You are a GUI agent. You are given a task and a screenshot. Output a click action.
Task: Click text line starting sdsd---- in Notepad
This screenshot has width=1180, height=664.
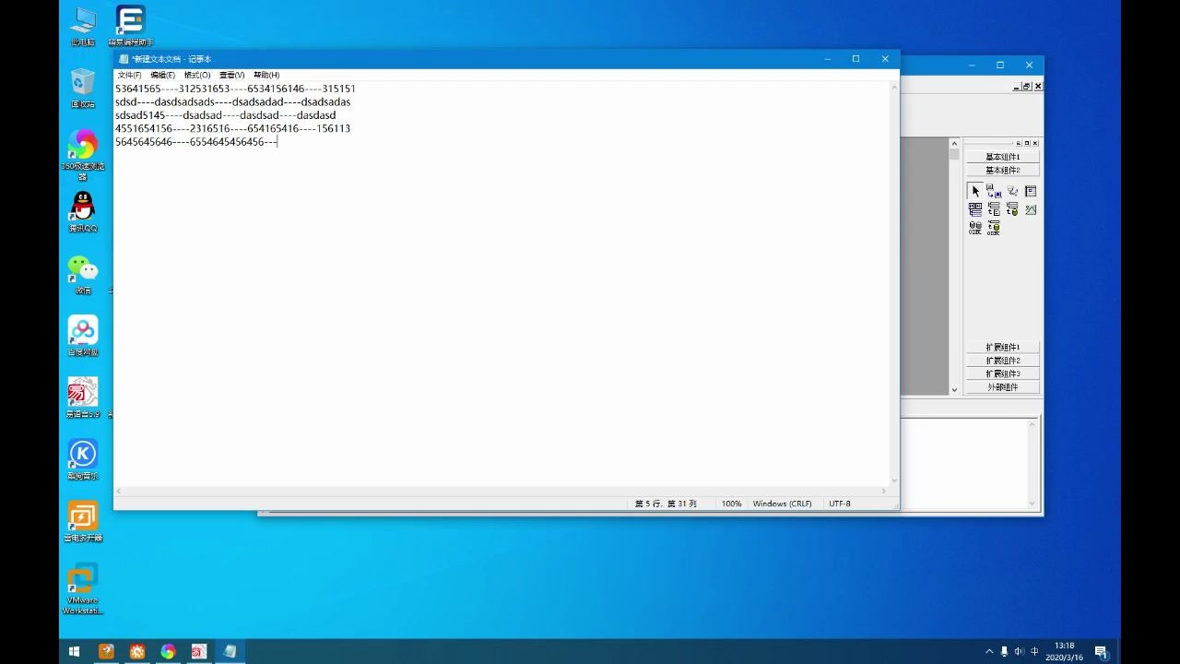click(232, 101)
